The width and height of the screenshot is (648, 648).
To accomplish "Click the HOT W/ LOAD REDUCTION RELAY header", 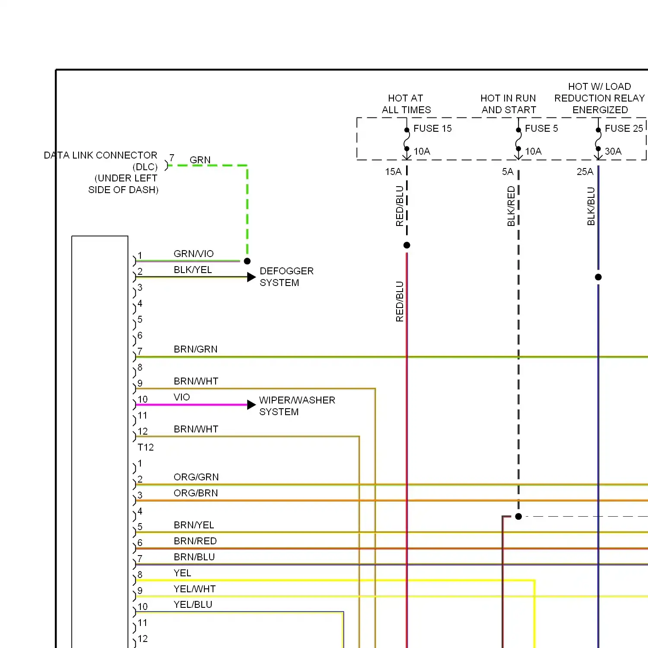I will pos(600,98).
